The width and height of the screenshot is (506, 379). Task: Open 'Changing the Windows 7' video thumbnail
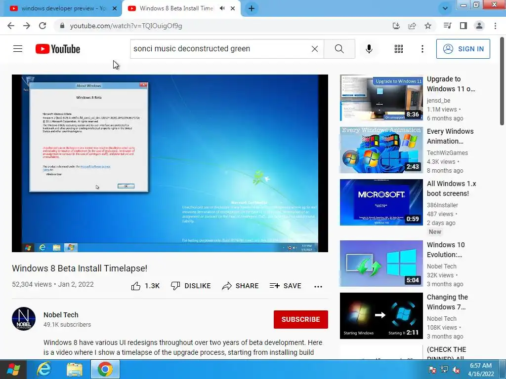pos(381,315)
